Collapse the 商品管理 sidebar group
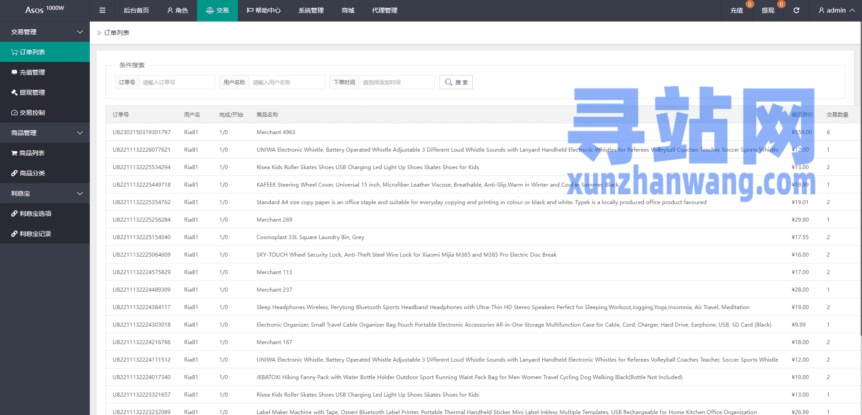This screenshot has height=415, width=862. (x=45, y=133)
